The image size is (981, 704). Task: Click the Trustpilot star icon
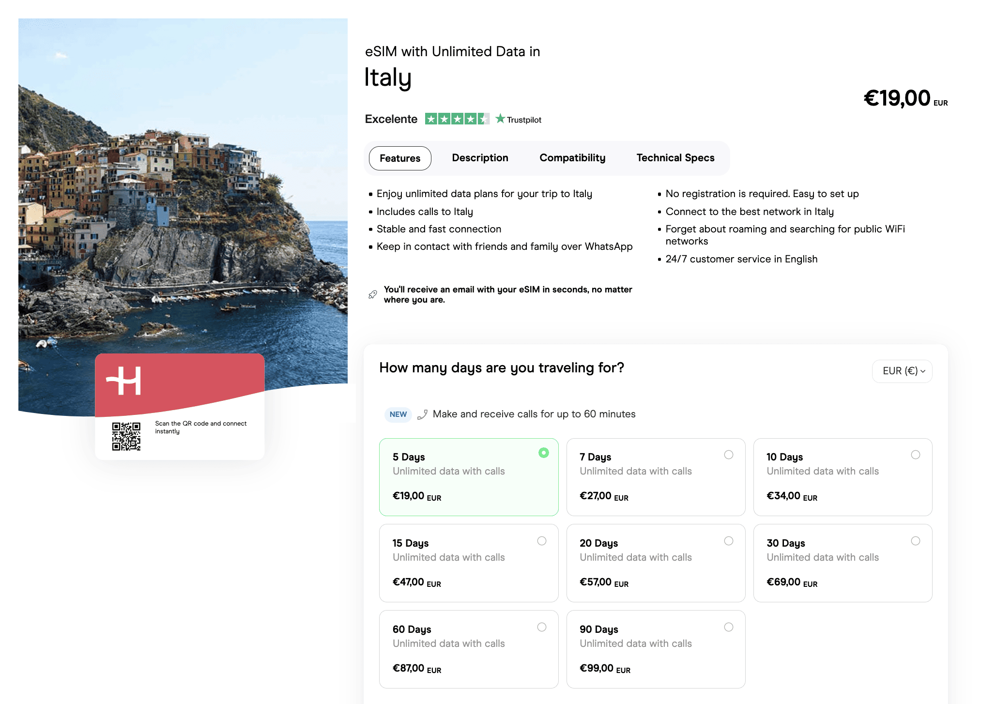tap(501, 119)
